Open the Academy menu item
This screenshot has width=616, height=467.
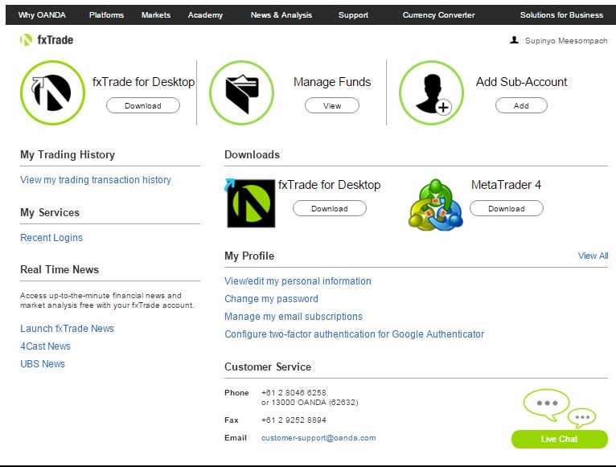tap(205, 15)
